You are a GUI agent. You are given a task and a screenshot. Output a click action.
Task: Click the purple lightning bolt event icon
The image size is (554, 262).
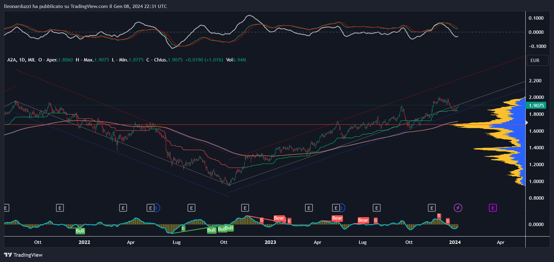point(458,208)
